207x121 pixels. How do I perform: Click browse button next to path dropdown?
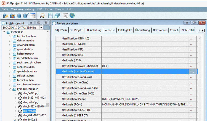[x=46, y=28]
